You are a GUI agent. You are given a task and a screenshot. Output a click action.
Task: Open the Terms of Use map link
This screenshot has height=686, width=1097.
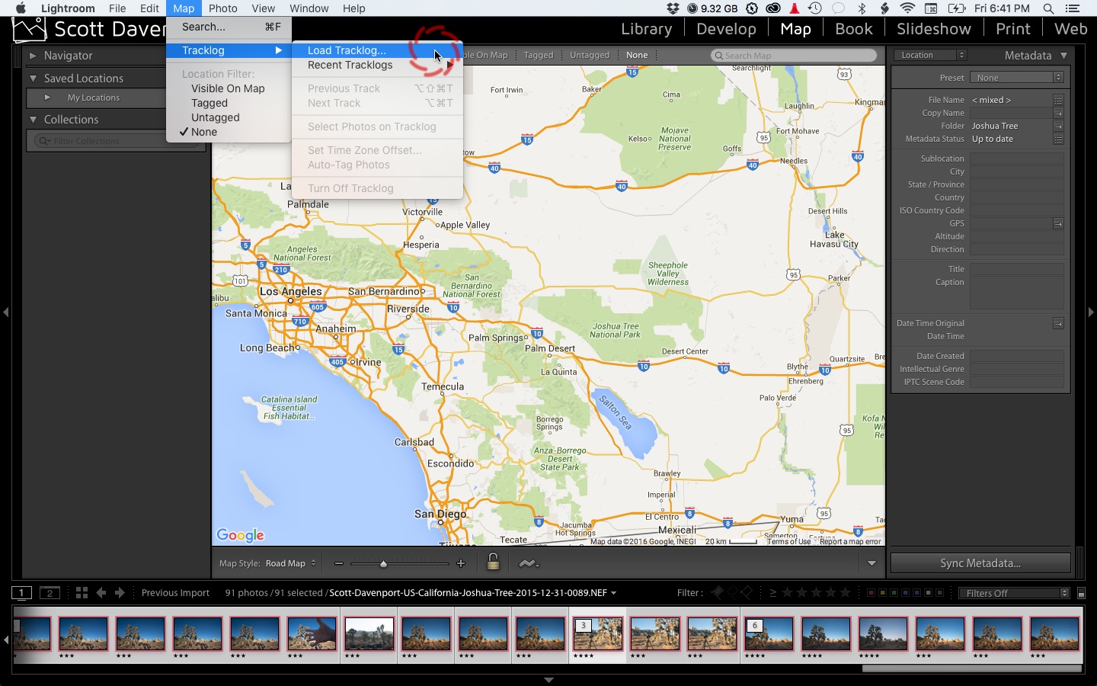788,541
